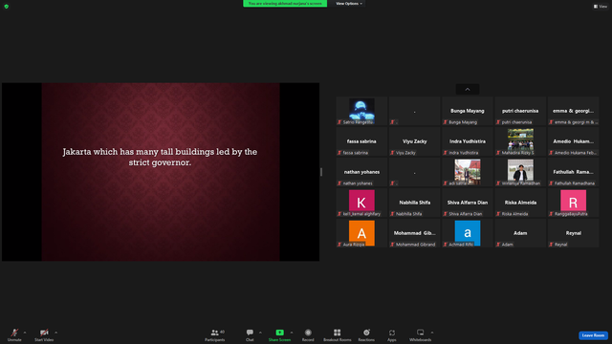Image resolution: width=612 pixels, height=344 pixels.
Task: Click the muted mic icon on Viyu Zacky
Action: pos(392,153)
